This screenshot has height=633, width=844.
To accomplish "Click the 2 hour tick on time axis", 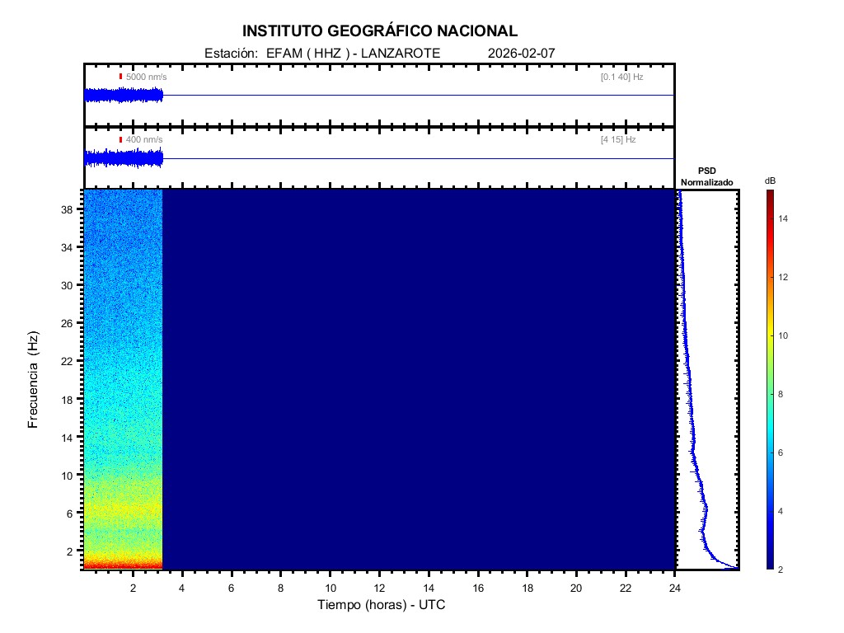I will click(133, 588).
